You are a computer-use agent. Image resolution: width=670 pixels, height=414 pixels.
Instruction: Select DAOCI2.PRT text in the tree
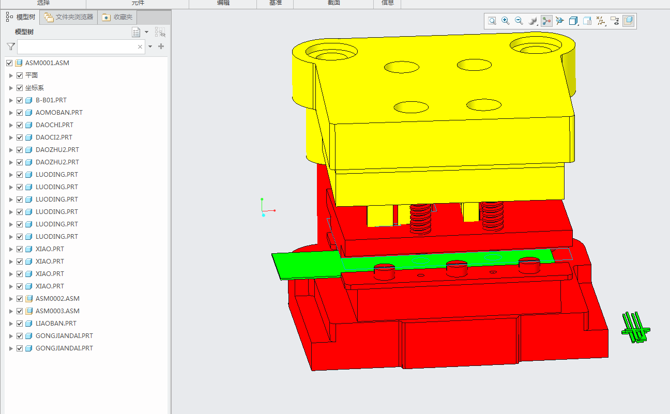54,137
